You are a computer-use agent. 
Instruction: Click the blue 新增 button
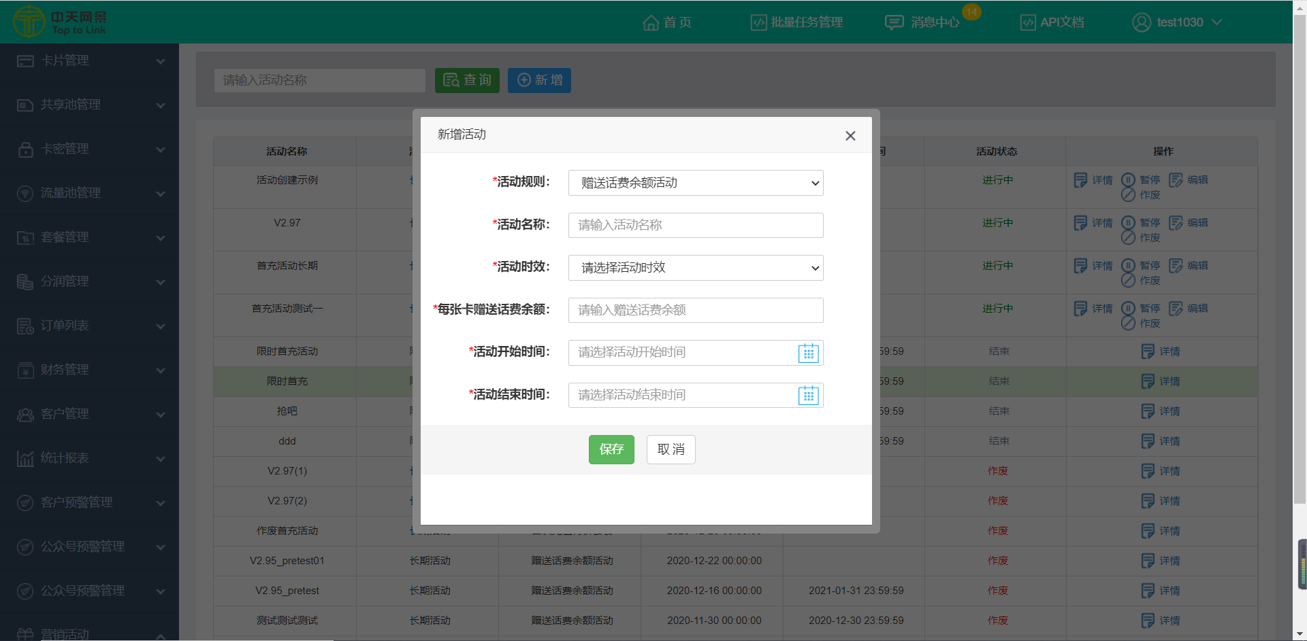[x=539, y=80]
